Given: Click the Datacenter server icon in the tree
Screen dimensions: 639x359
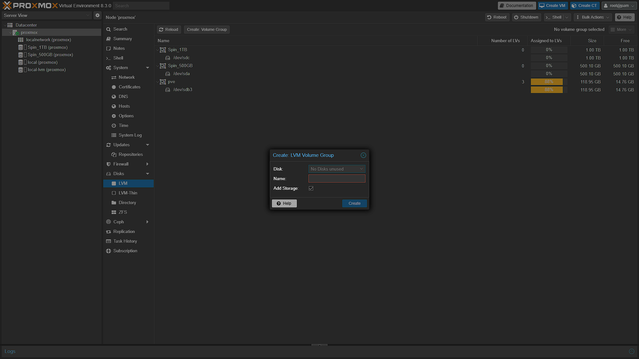Looking at the screenshot, I should click(10, 25).
